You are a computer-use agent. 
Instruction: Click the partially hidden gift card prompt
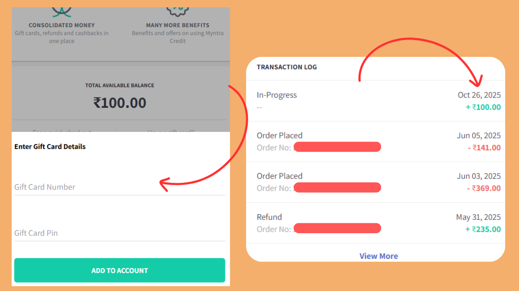pos(170,130)
